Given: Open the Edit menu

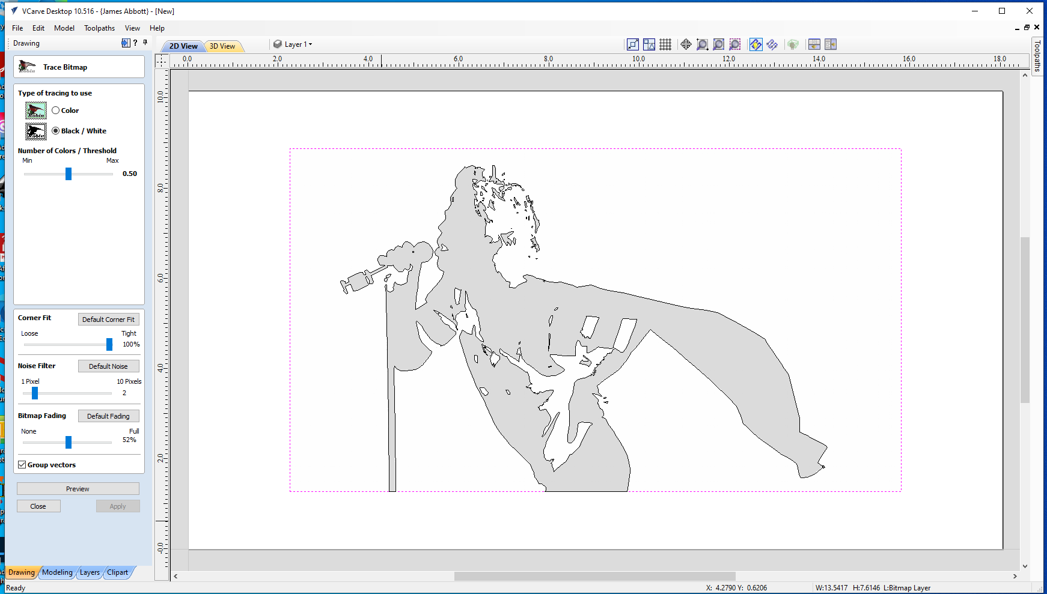Looking at the screenshot, I should point(38,28).
